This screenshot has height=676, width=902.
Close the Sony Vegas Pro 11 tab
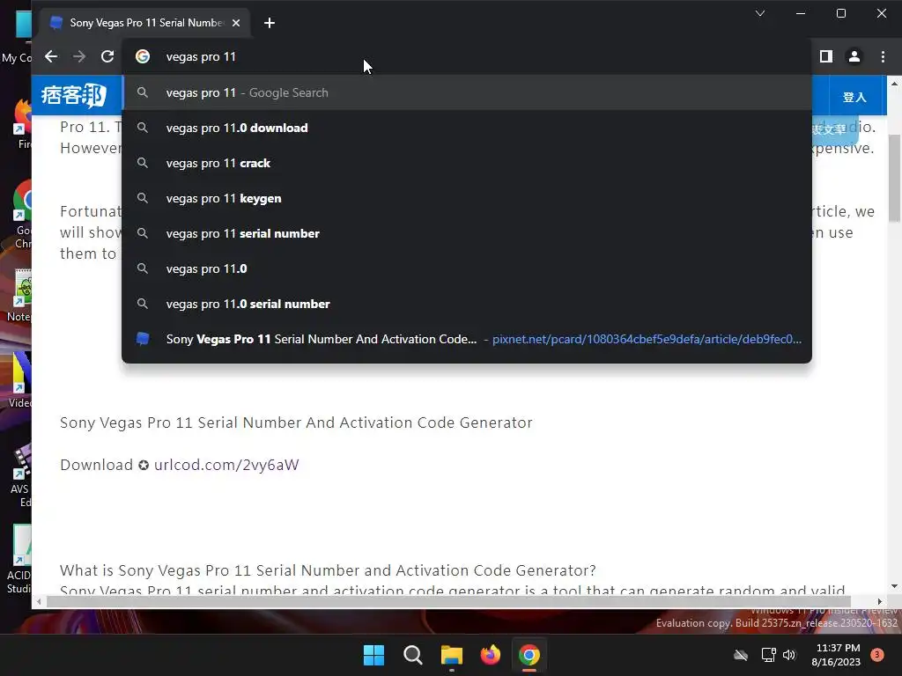[236, 23]
